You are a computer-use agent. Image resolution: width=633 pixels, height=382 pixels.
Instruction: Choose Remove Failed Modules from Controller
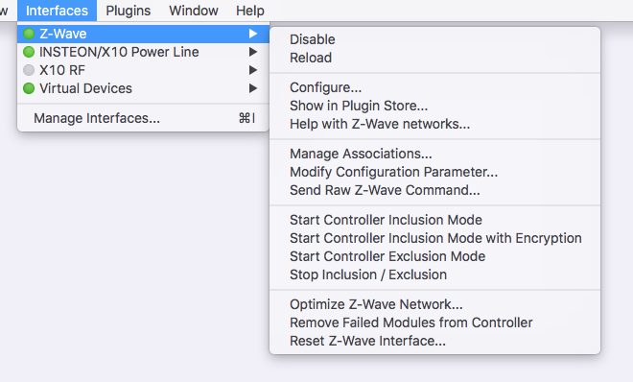click(x=435, y=322)
